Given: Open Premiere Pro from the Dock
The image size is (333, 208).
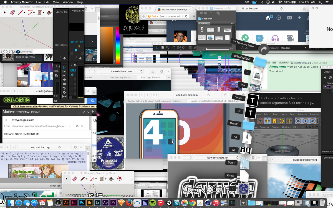Looking at the screenshot, I should click(113, 203).
